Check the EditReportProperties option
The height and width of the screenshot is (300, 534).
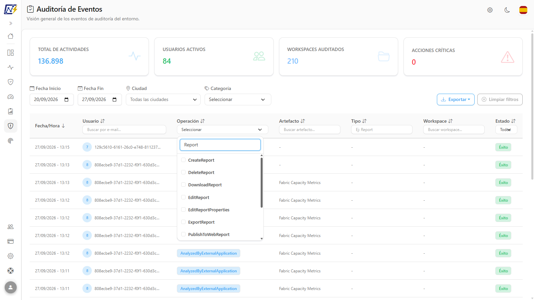(183, 210)
